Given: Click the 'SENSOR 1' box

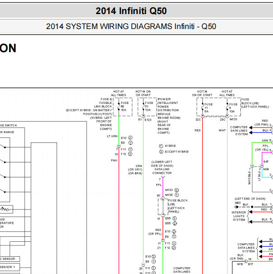Looking at the screenshot, I should 10,267.
